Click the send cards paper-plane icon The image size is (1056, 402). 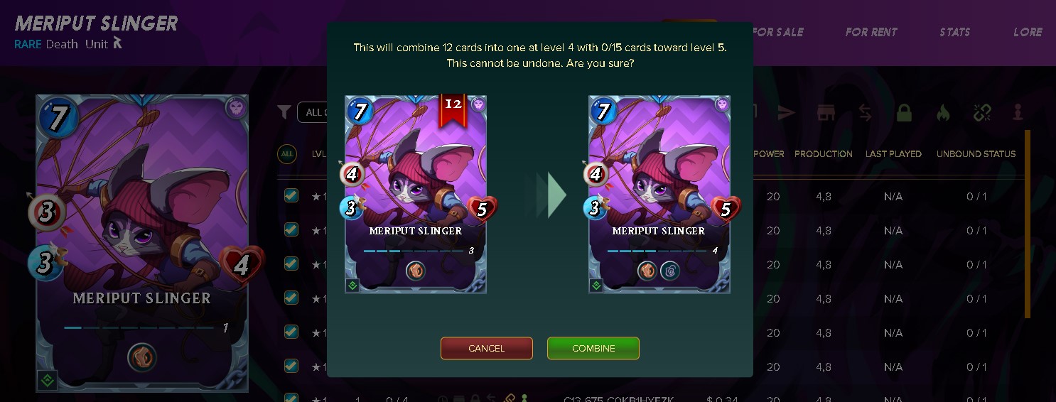pos(786,112)
